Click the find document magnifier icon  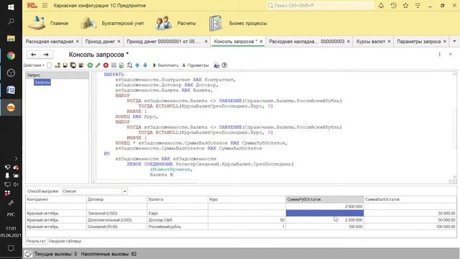(x=129, y=65)
